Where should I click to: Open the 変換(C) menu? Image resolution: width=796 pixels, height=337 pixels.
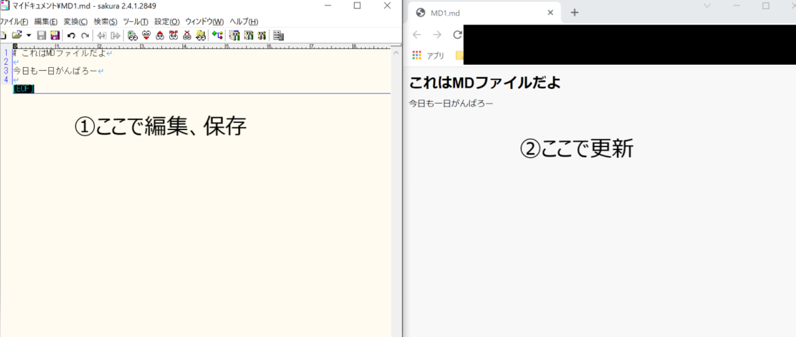coord(76,22)
